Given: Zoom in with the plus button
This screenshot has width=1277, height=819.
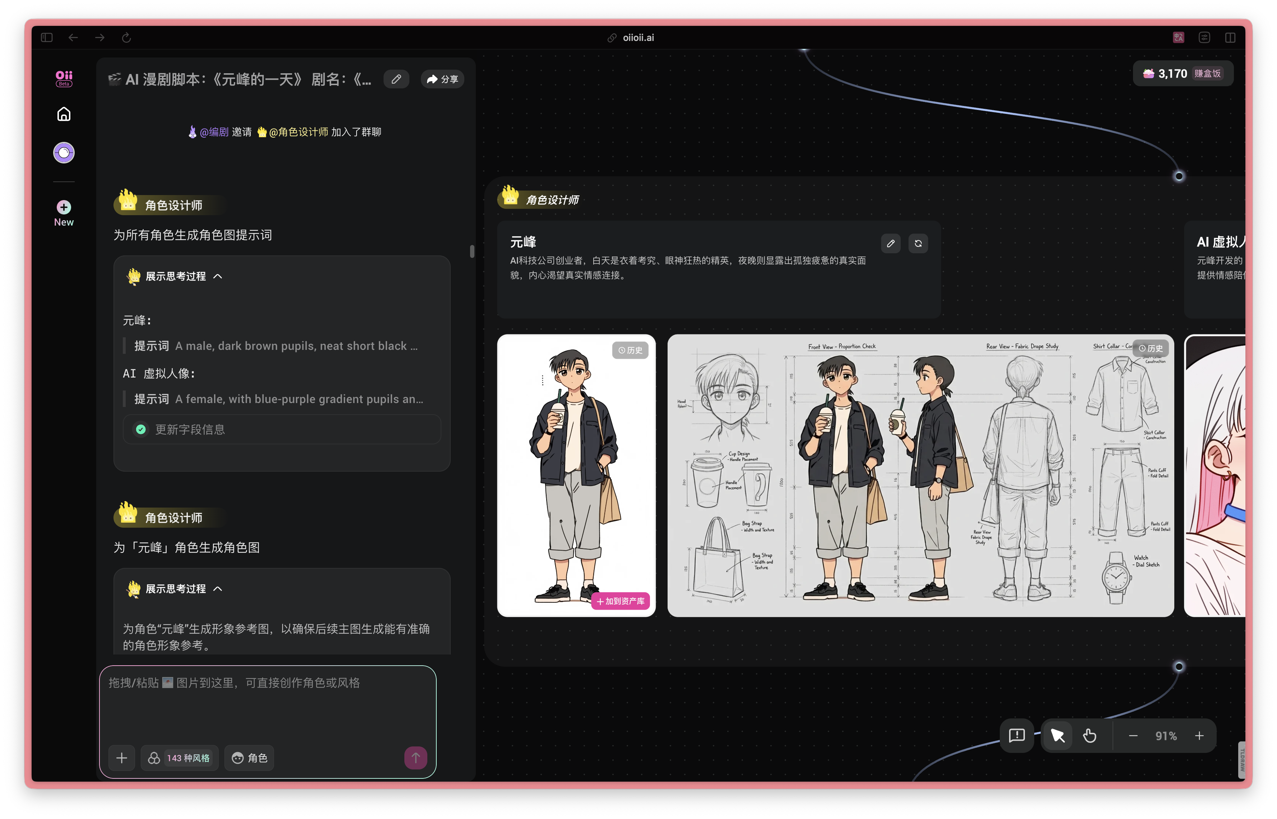Looking at the screenshot, I should coord(1199,736).
